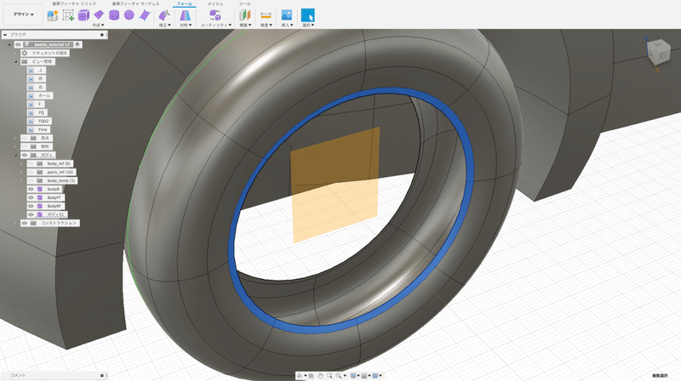Click the Zoom magnifier icon
The height and width of the screenshot is (381, 681).
pos(329,376)
